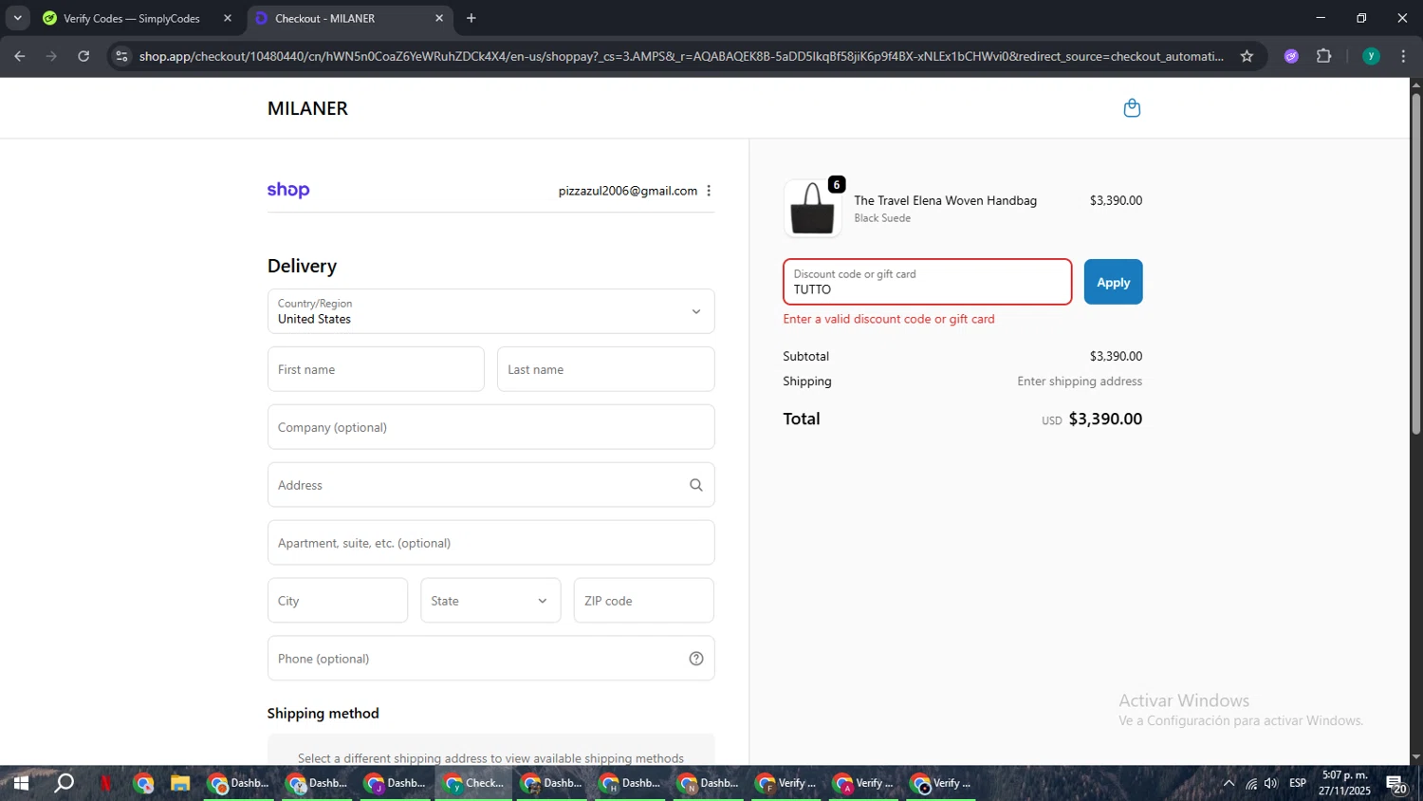
Task: Switch to the Check... Chrome taskbar window
Action: [x=474, y=783]
